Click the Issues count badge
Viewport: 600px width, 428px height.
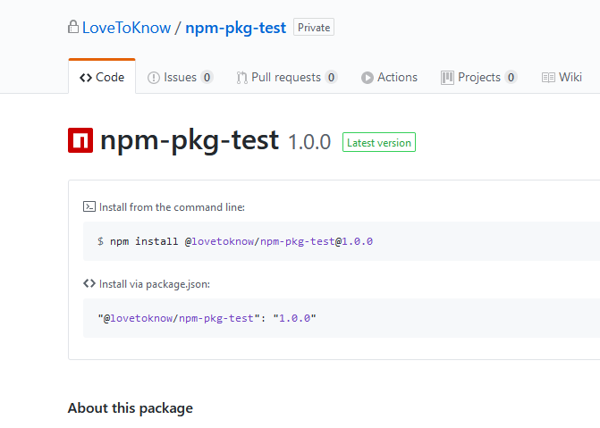pyautogui.click(x=207, y=77)
